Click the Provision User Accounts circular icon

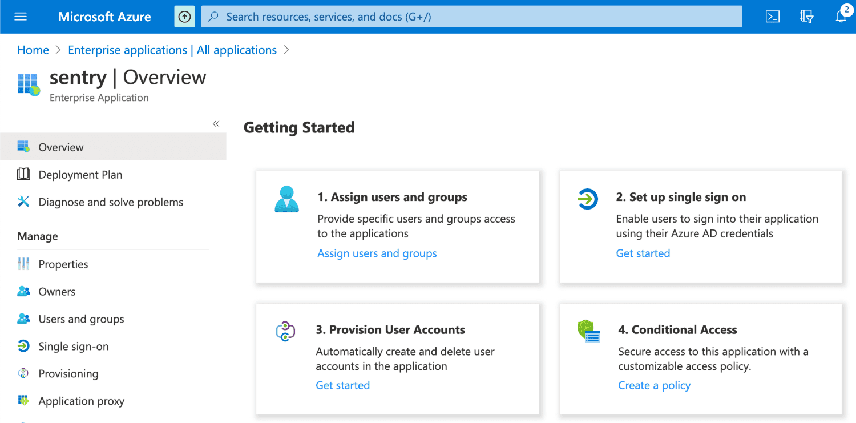click(286, 331)
